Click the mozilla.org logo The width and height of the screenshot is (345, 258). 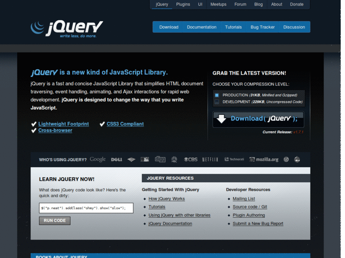click(264, 160)
